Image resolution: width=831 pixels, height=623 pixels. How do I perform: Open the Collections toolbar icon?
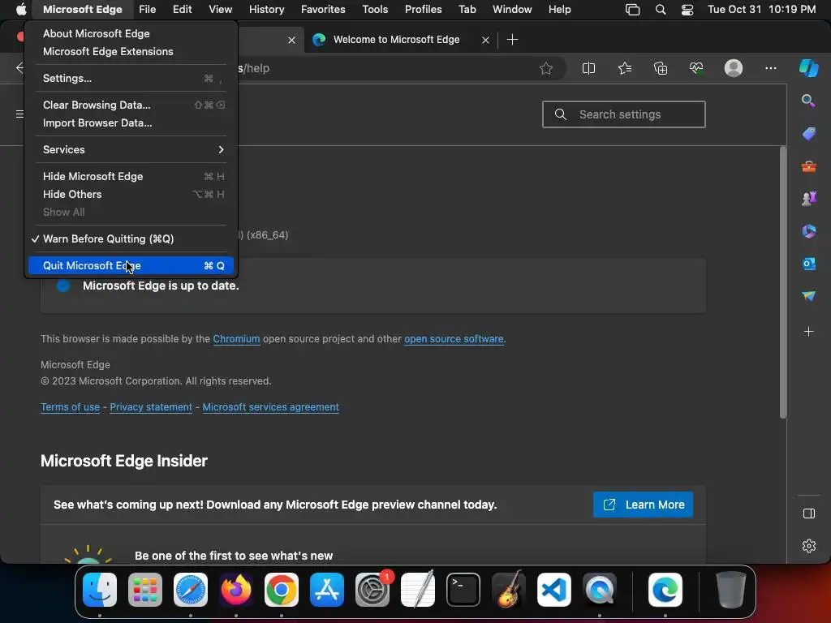661,68
